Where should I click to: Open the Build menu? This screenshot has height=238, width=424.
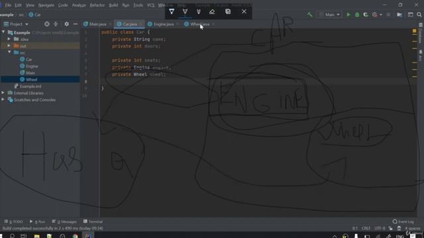pos(113,5)
